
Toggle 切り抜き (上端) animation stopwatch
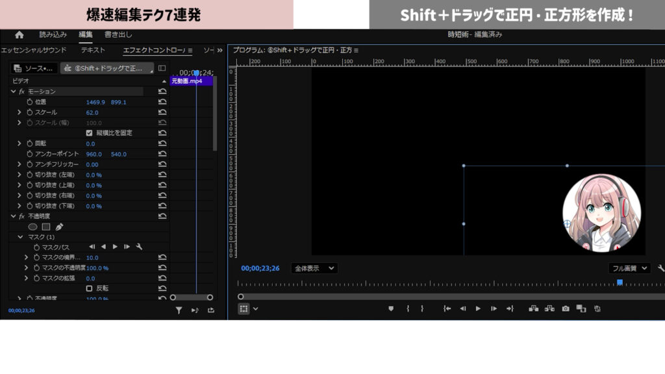pos(30,185)
